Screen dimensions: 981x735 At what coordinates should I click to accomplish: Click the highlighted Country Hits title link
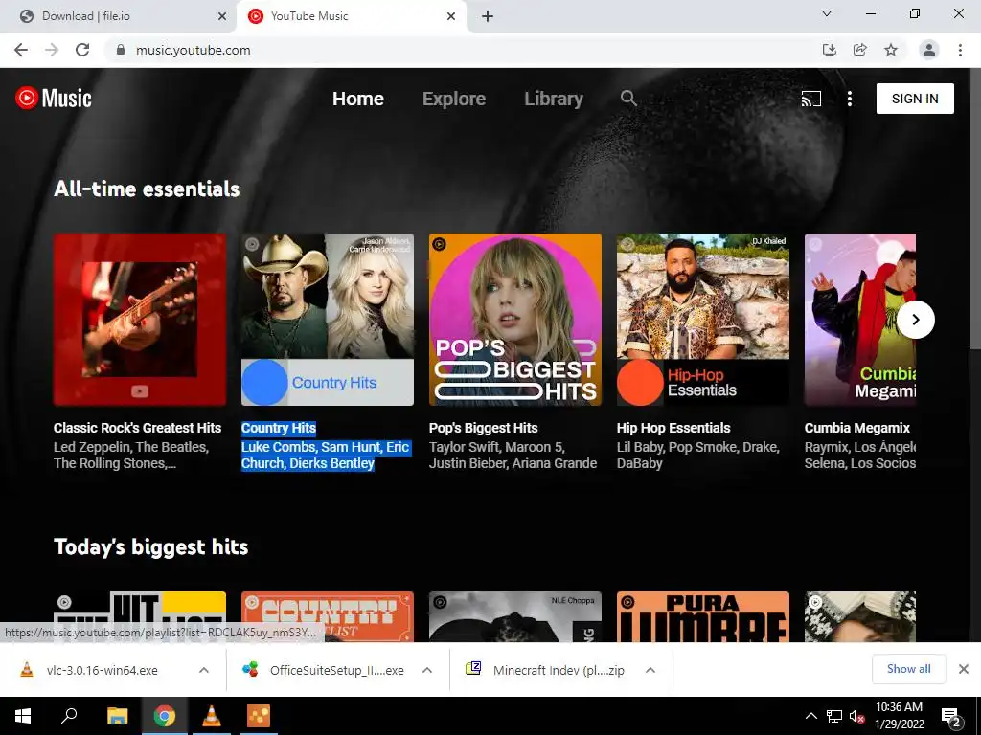(x=279, y=428)
